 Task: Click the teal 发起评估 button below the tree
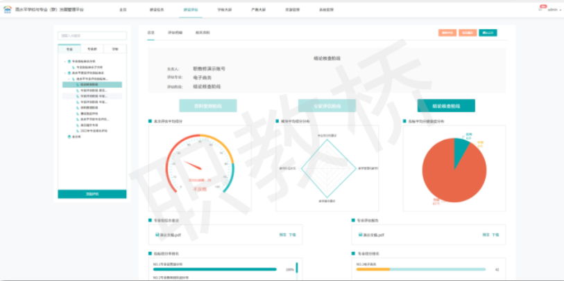(x=92, y=194)
